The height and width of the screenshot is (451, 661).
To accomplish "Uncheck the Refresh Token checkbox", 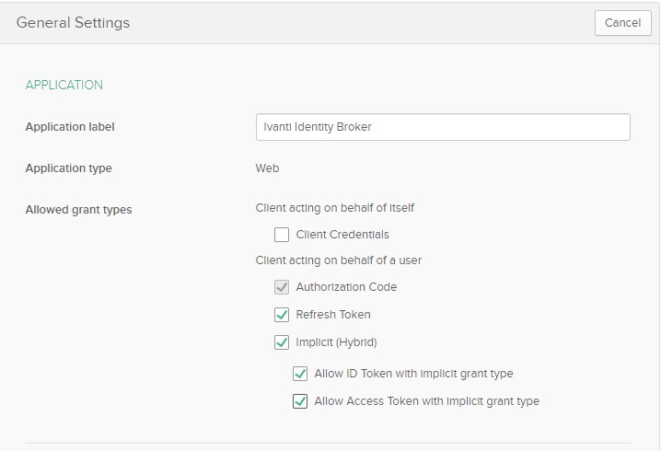I will tap(282, 315).
